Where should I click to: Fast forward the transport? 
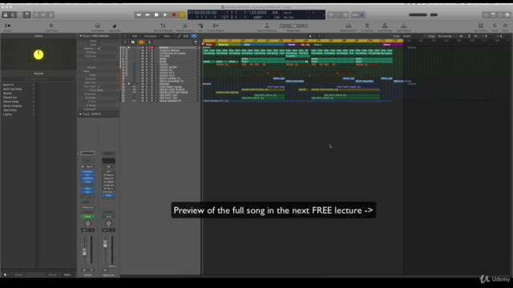pyautogui.click(x=147, y=14)
